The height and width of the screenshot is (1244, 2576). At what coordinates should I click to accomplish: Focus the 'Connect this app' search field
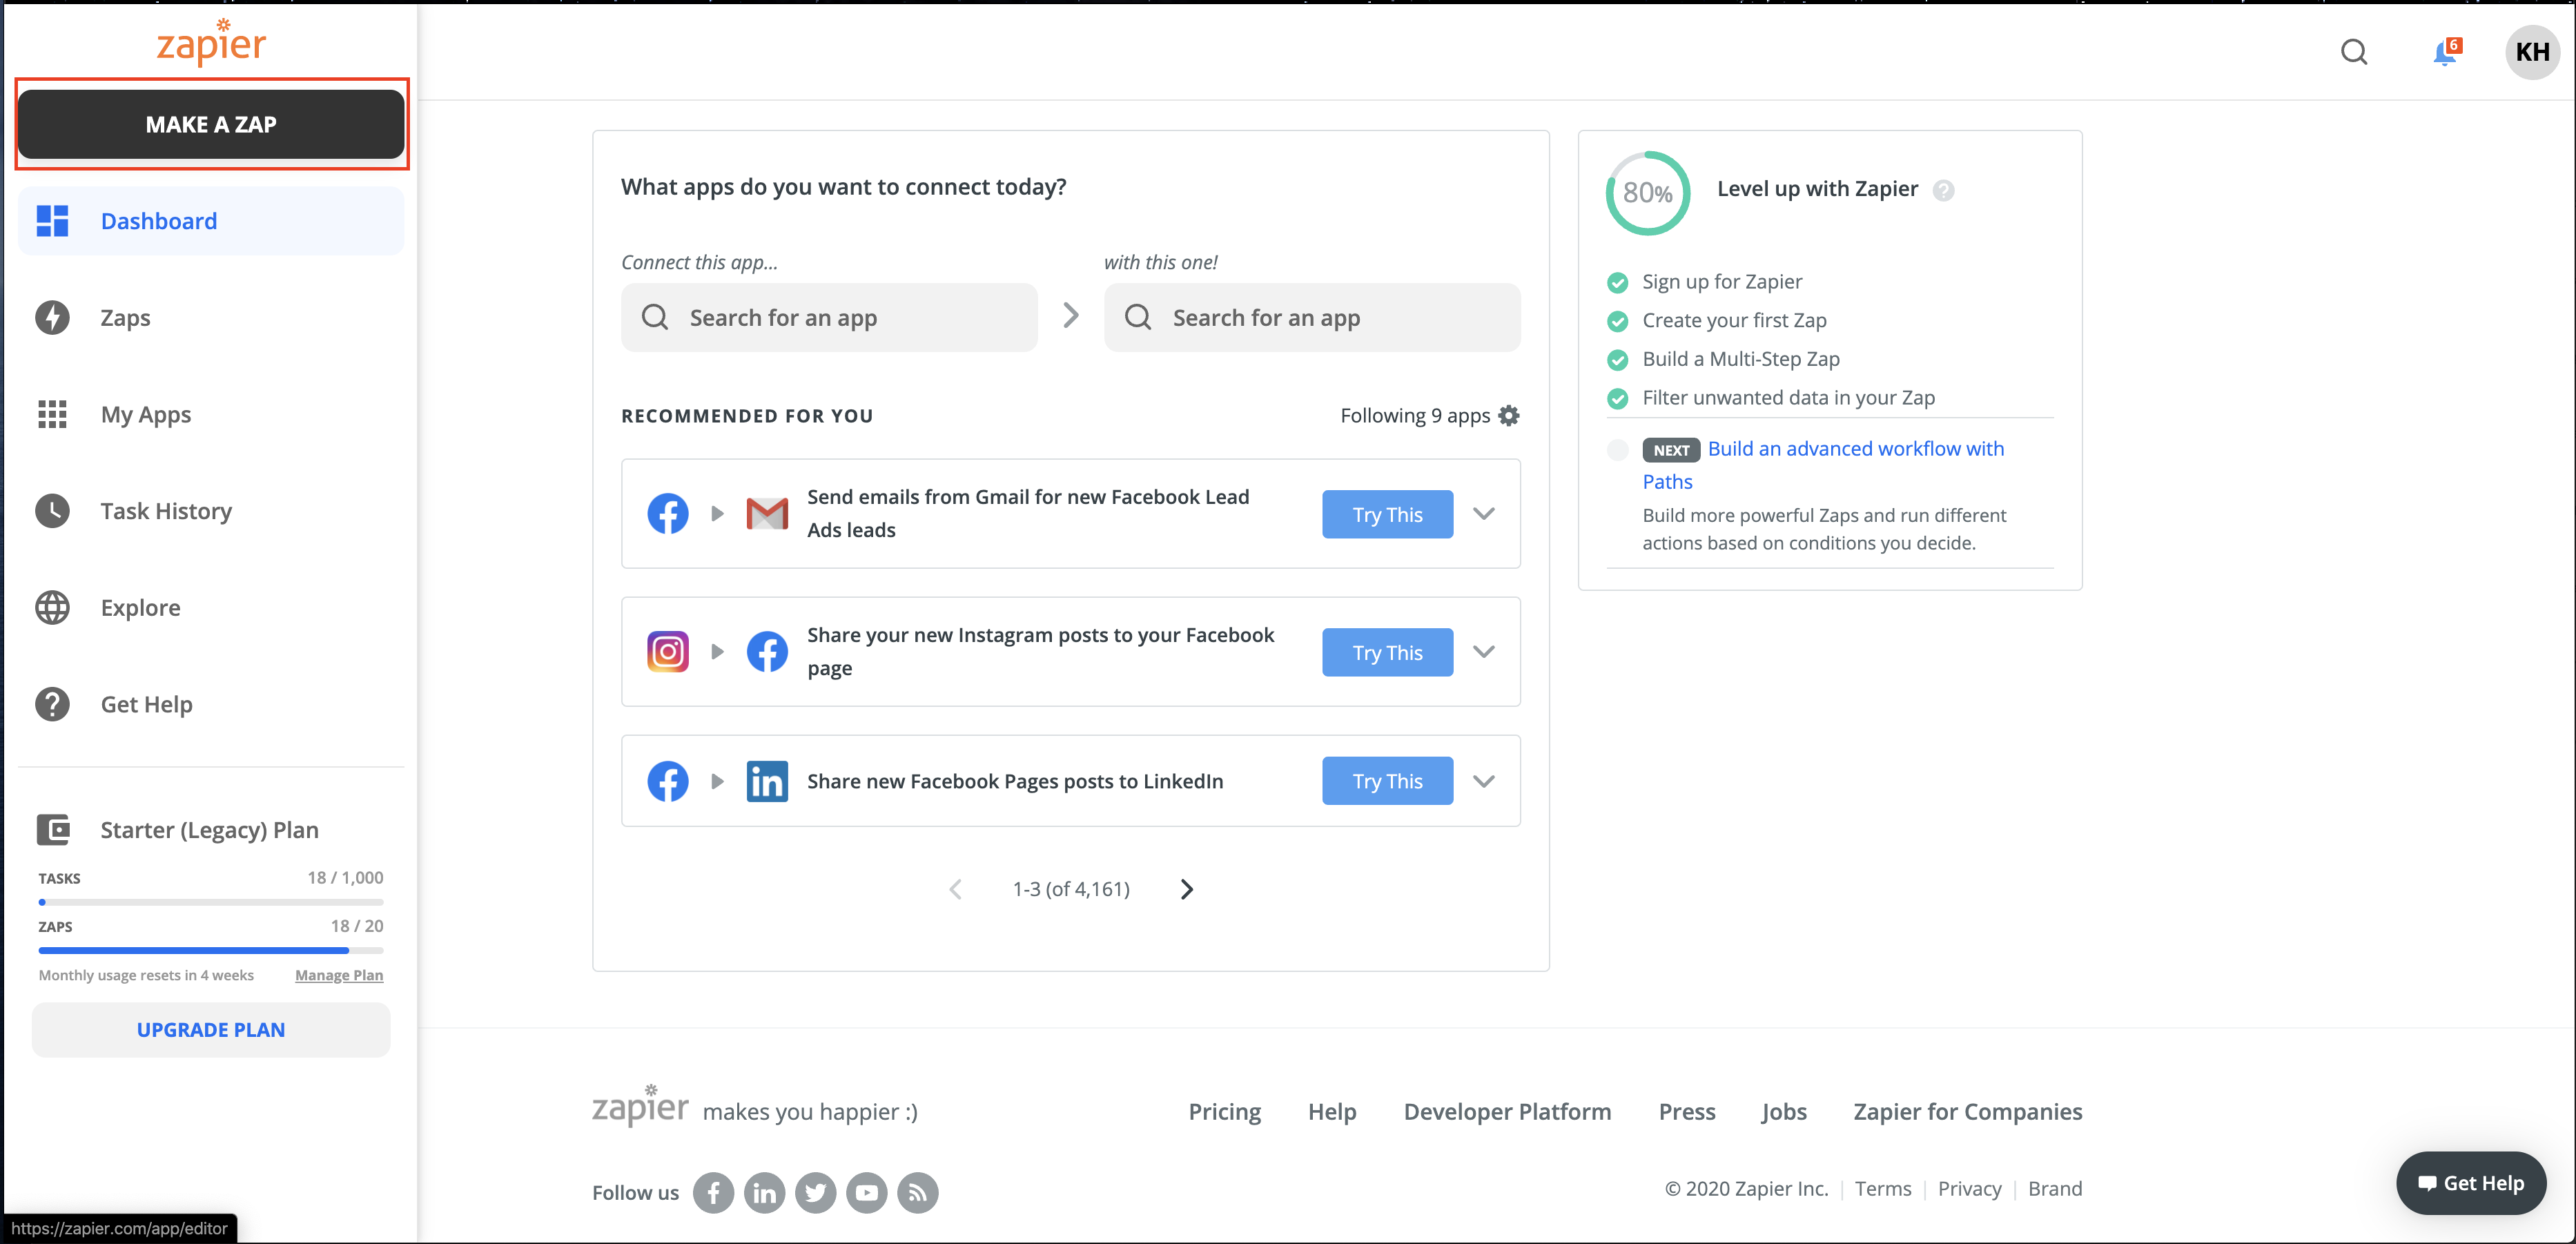[x=829, y=317]
